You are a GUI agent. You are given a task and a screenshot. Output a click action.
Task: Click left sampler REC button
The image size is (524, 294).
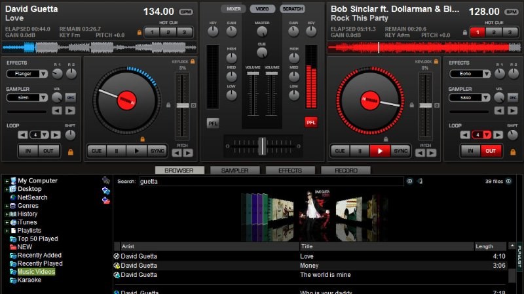pyautogui.click(x=71, y=97)
